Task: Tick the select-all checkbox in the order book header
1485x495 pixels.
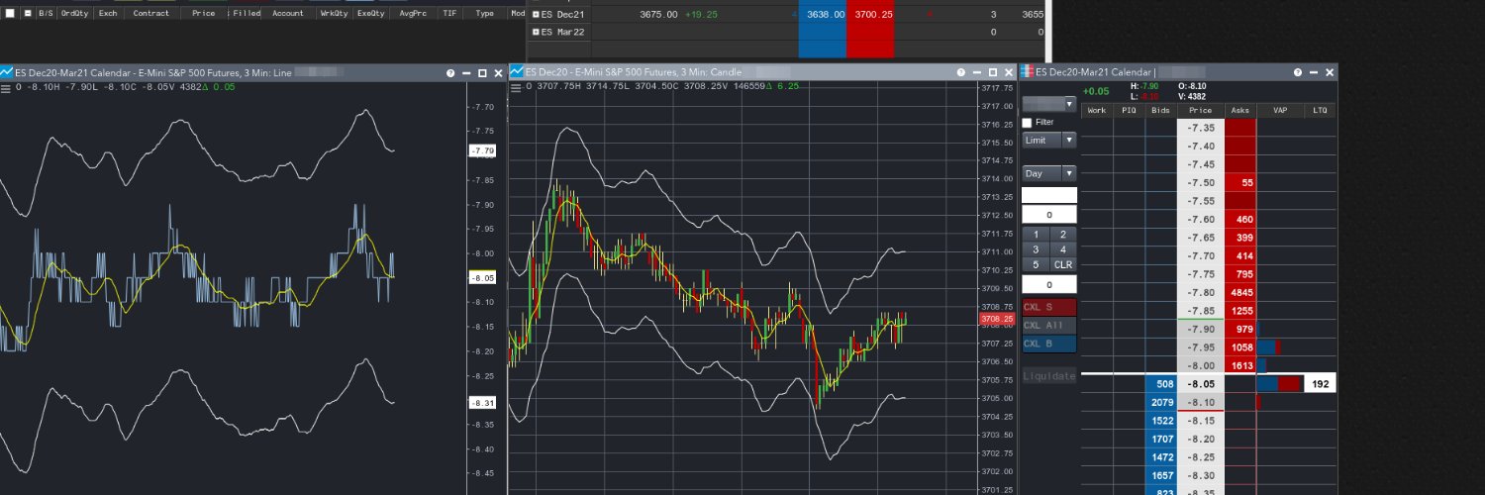Action: tap(10, 14)
